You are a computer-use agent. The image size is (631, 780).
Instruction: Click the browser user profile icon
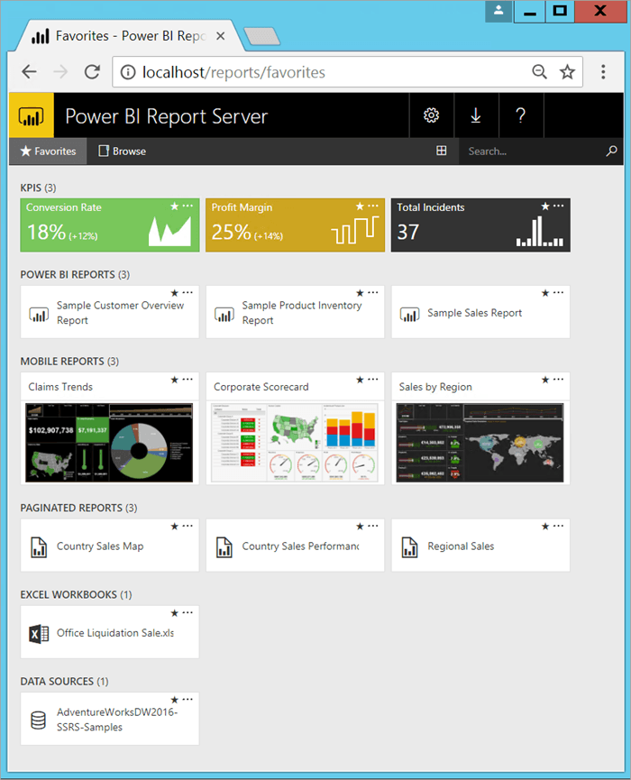498,11
